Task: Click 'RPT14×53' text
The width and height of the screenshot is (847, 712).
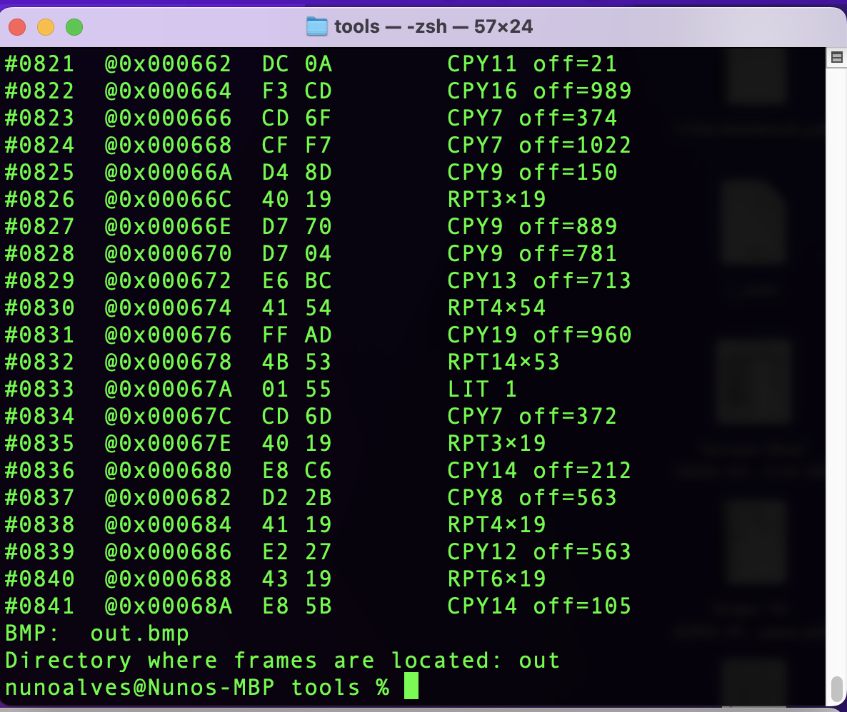Action: point(503,362)
